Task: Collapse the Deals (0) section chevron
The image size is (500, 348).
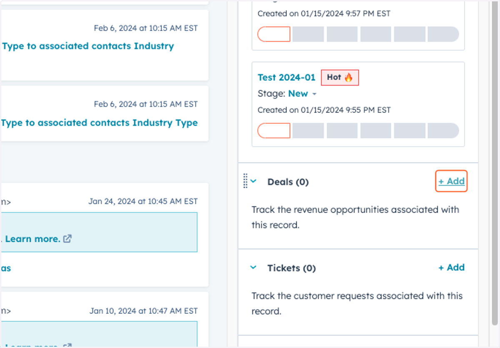Action: coord(253,181)
